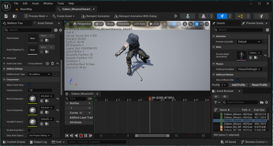Viewport: 273px width, 146px height.
Task: Click Compression Error threshold field
Action: pyautogui.click(x=40, y=90)
